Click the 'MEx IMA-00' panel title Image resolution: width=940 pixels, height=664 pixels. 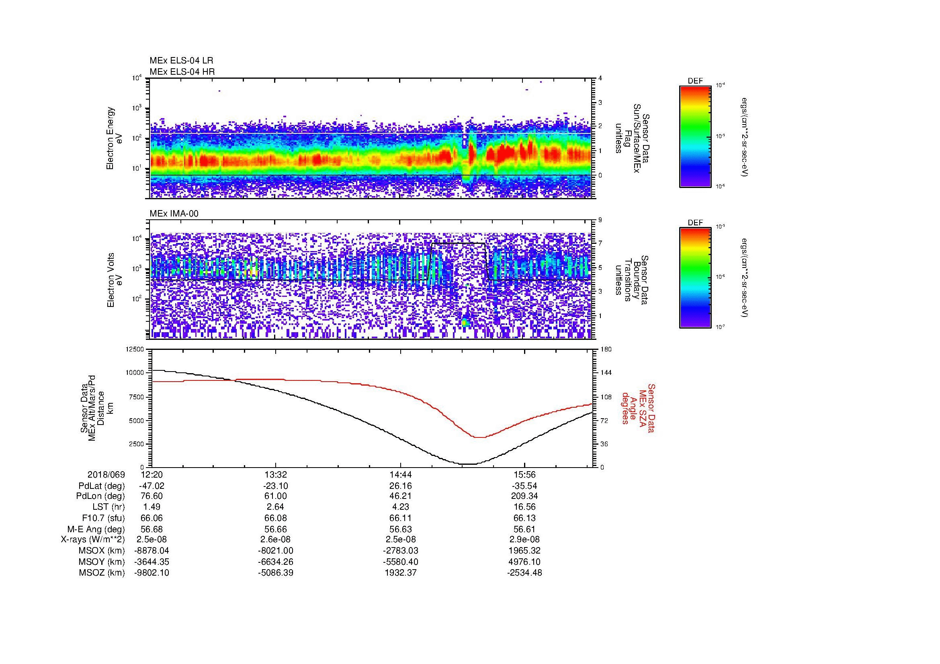pos(174,214)
